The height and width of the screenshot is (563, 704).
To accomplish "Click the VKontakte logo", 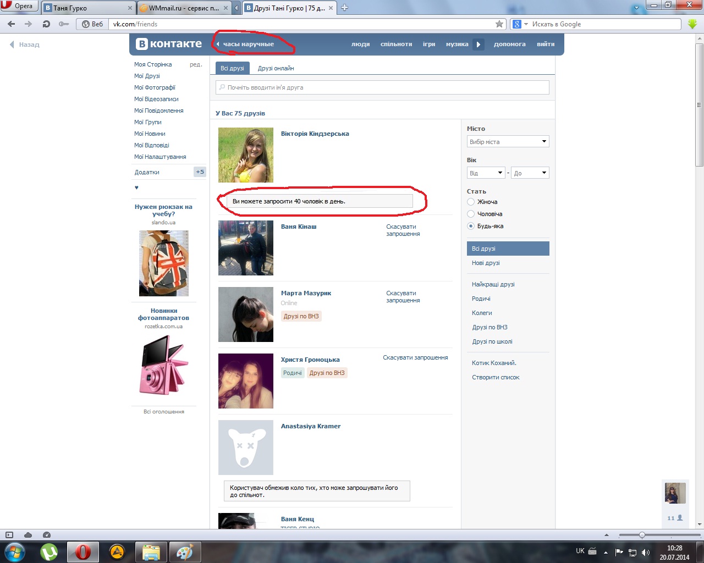I will (169, 44).
